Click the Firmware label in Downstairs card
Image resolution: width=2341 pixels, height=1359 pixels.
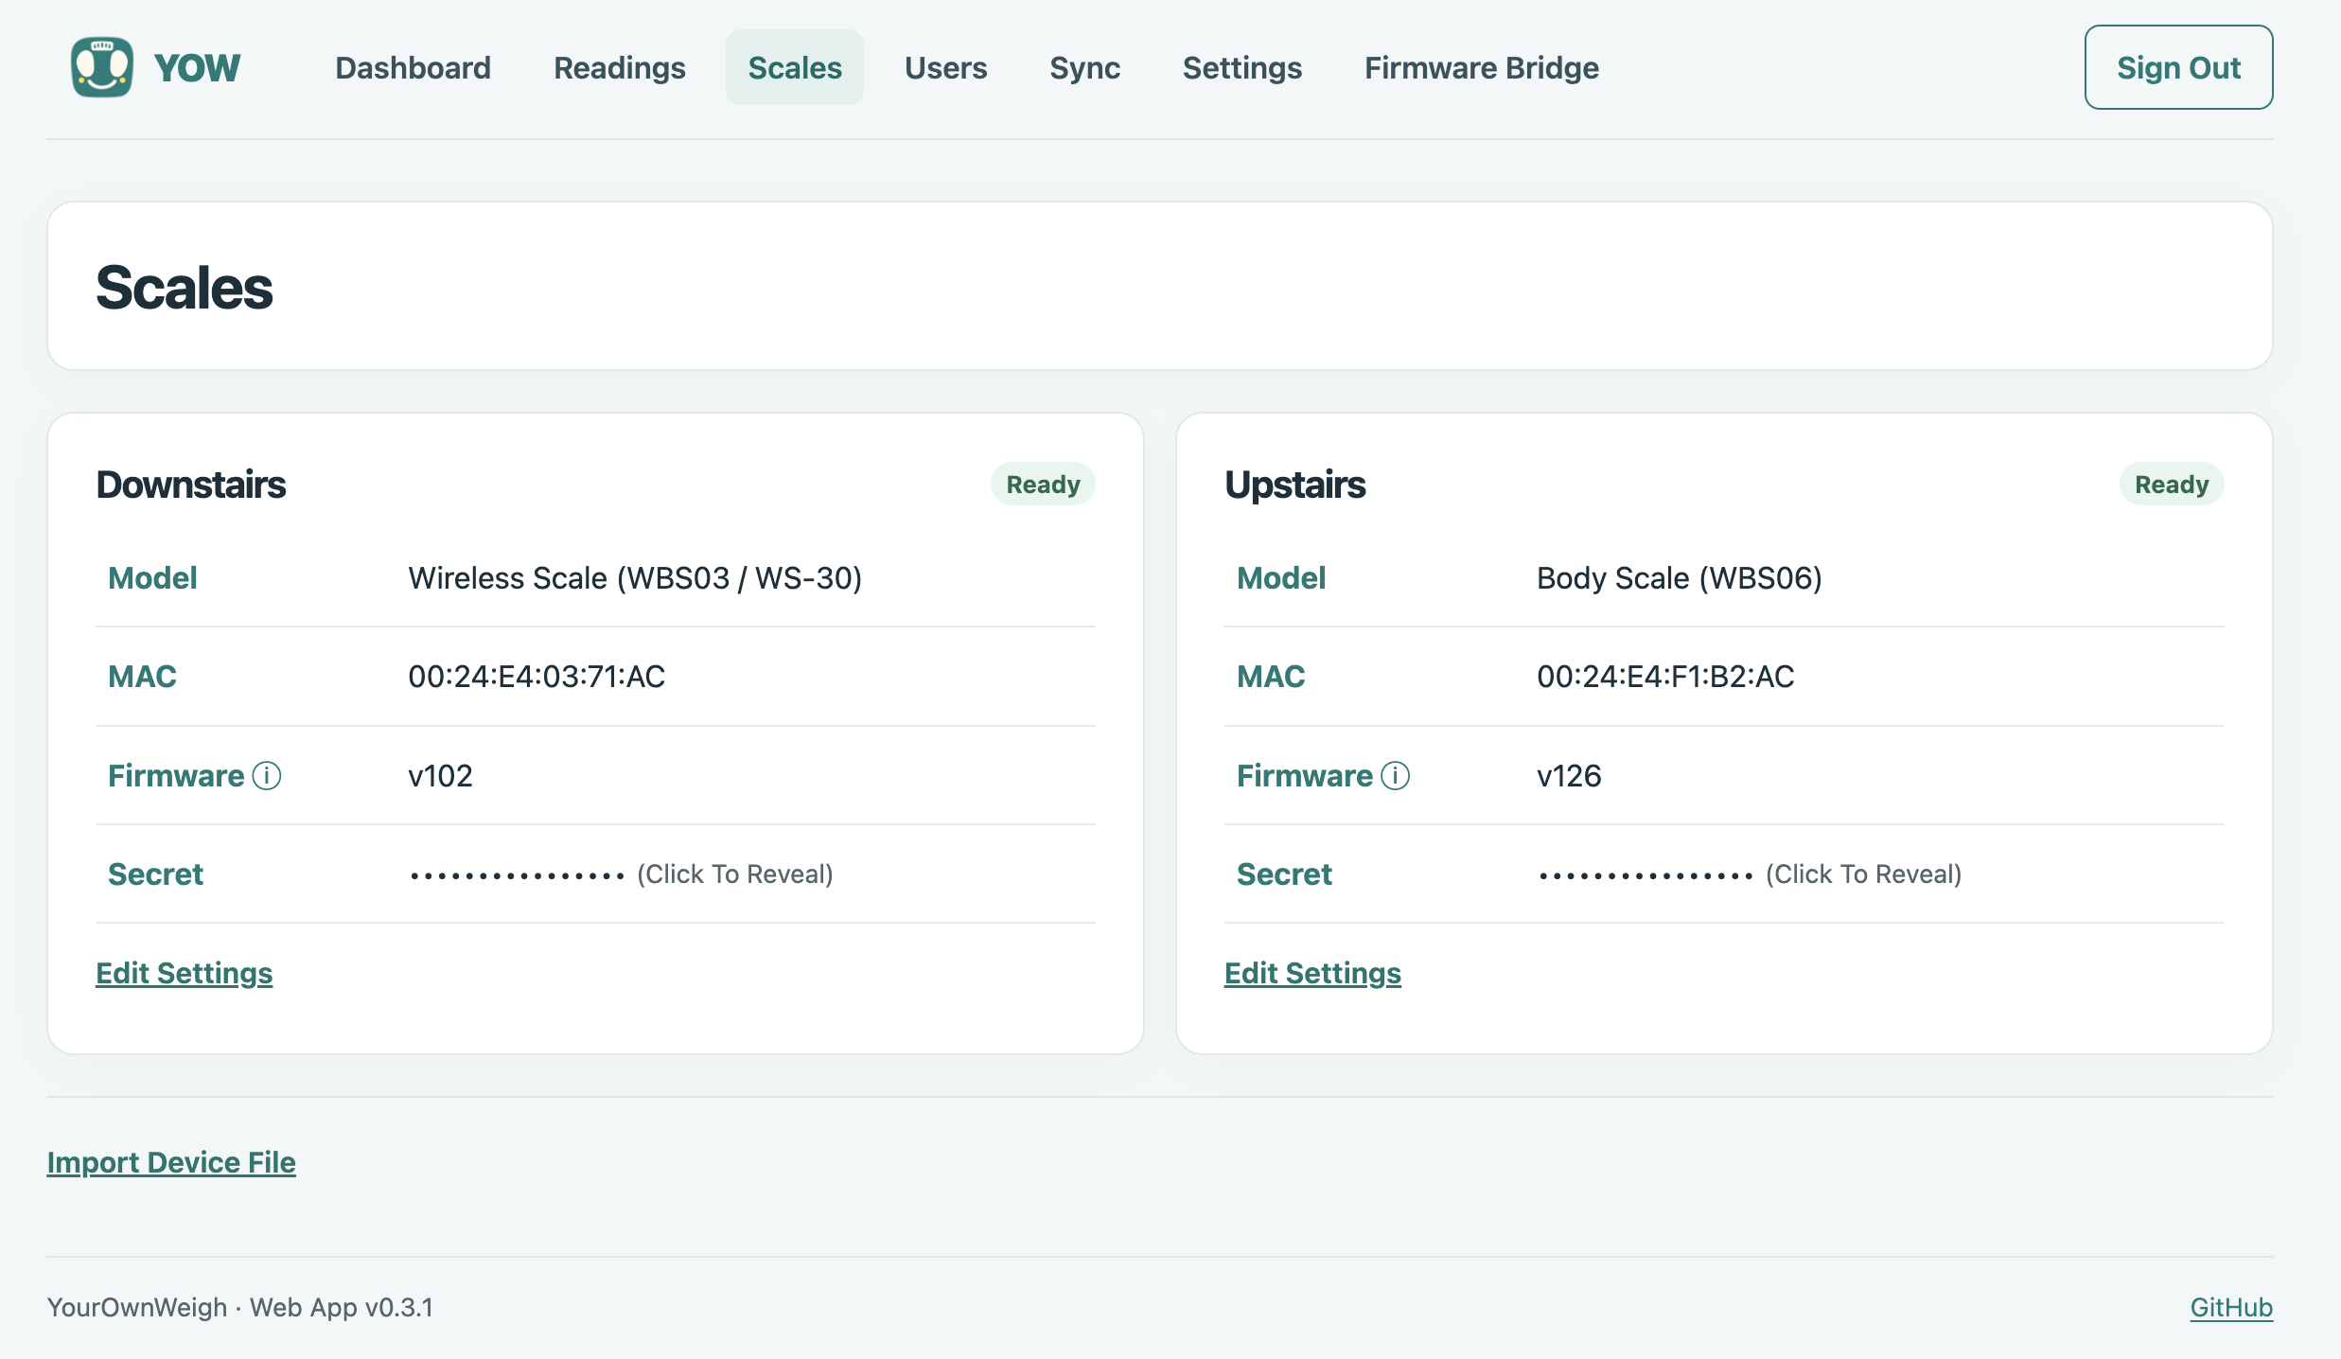[176, 776]
